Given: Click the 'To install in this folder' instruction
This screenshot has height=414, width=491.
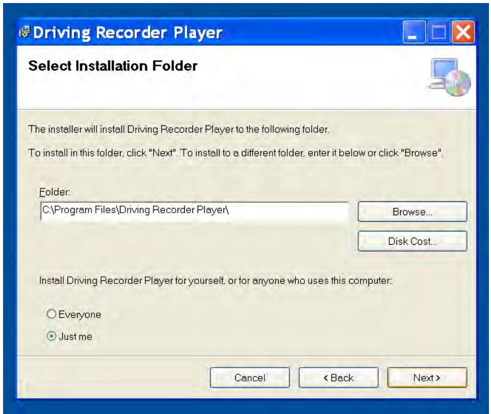Looking at the screenshot, I should click(236, 153).
